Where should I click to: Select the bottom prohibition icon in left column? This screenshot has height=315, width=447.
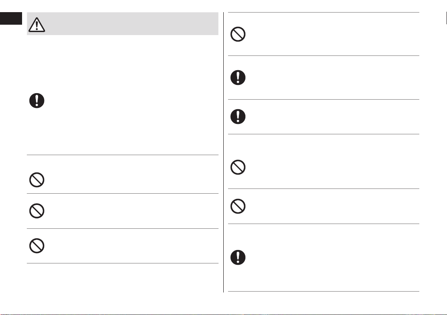tap(37, 246)
